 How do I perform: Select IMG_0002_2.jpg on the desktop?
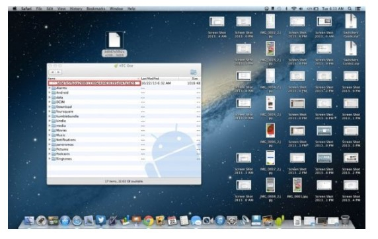coord(270,26)
